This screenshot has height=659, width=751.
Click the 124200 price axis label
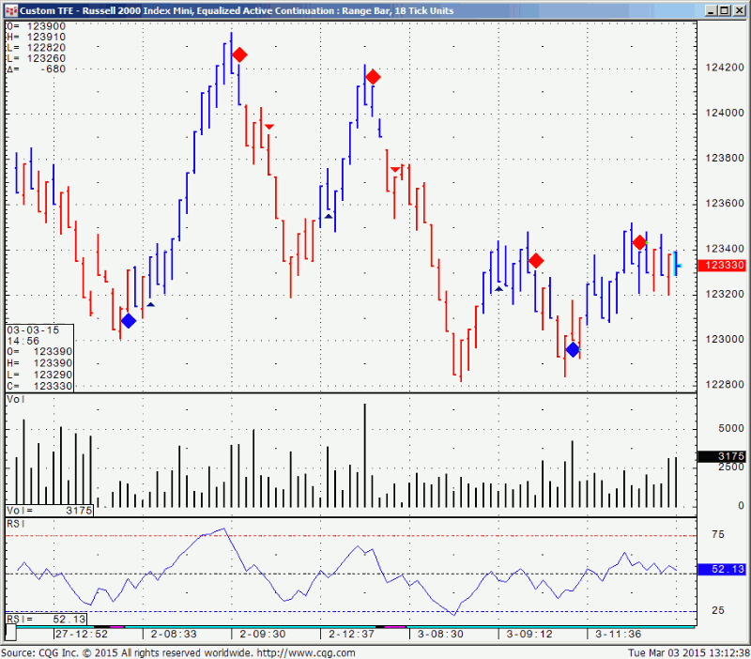click(725, 68)
